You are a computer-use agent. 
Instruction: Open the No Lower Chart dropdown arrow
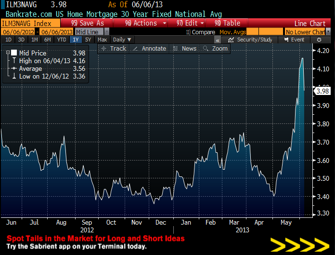pyautogui.click(x=328, y=32)
